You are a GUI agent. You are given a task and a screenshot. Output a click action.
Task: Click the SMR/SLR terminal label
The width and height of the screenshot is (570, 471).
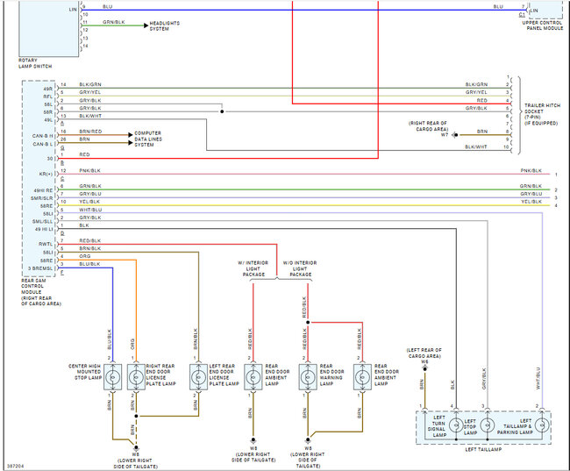42,198
